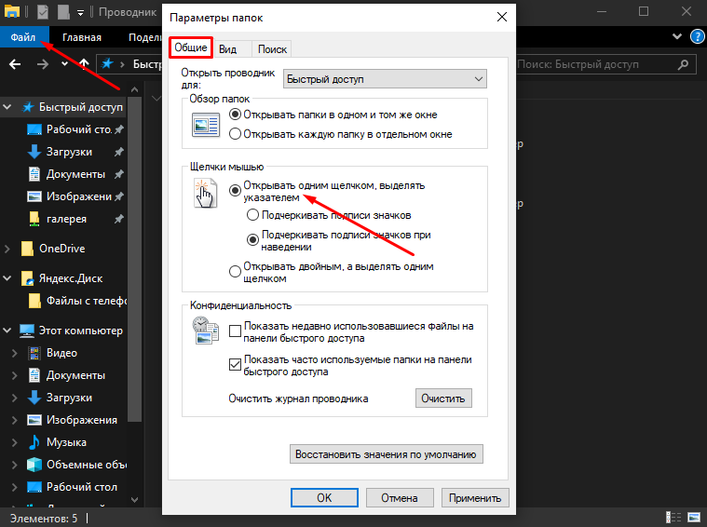Click the File Explorer folder icon in title bar

coord(12,11)
